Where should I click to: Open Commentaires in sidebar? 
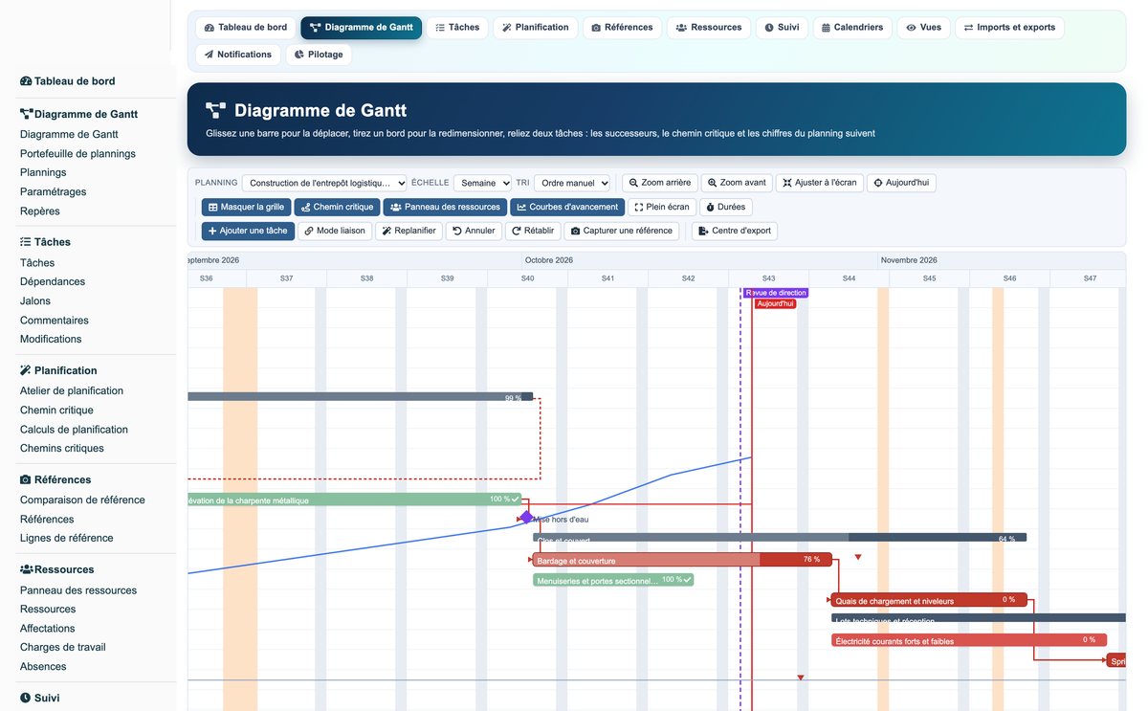55,321
